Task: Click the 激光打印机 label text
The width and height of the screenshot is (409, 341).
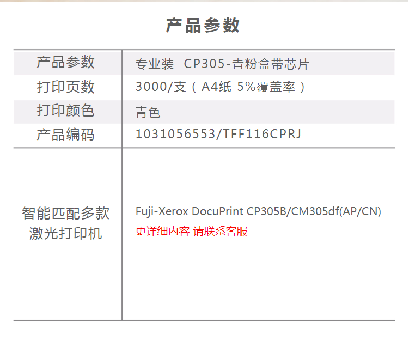Action: pyautogui.click(x=65, y=233)
